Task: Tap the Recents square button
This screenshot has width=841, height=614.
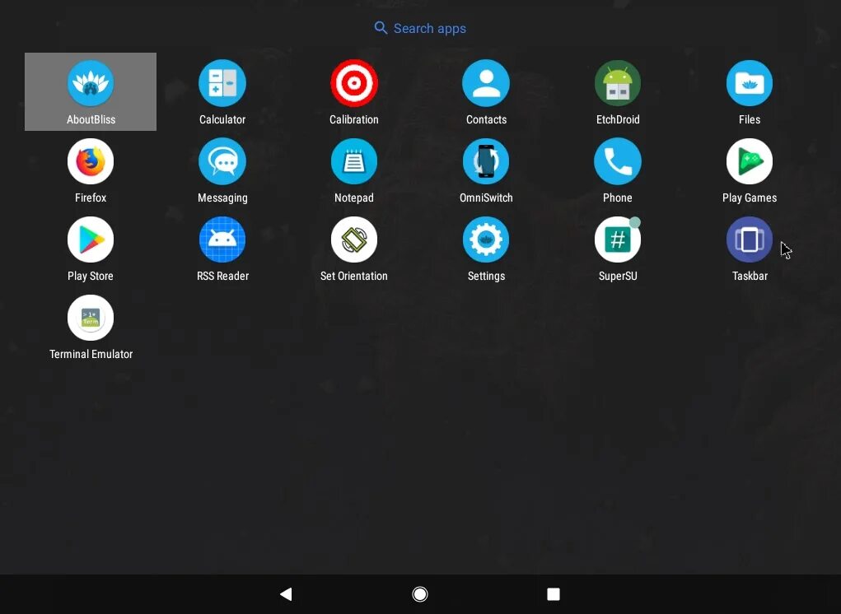Action: coord(554,593)
